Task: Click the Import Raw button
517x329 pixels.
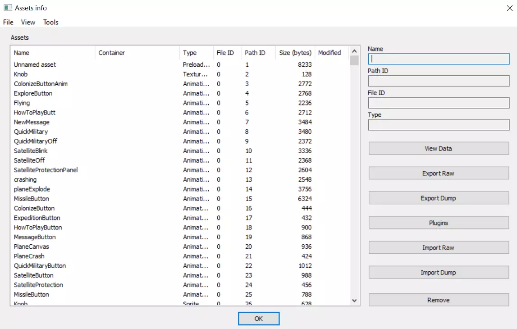Action: coord(438,247)
